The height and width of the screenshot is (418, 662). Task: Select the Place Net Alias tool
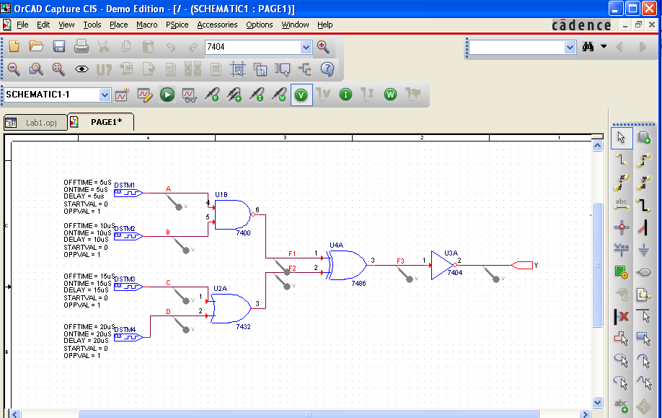click(x=622, y=205)
